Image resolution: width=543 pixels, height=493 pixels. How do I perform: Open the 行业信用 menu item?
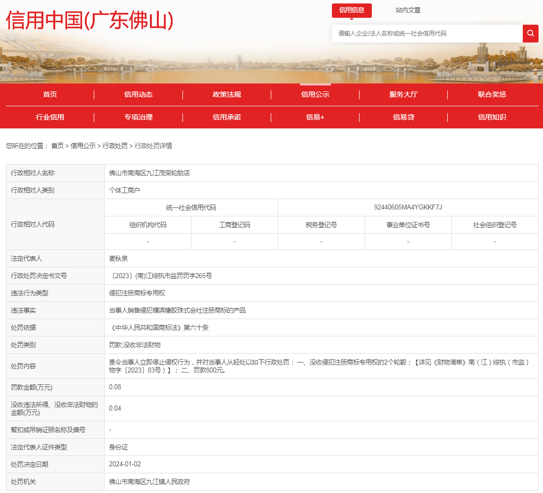[50, 118]
